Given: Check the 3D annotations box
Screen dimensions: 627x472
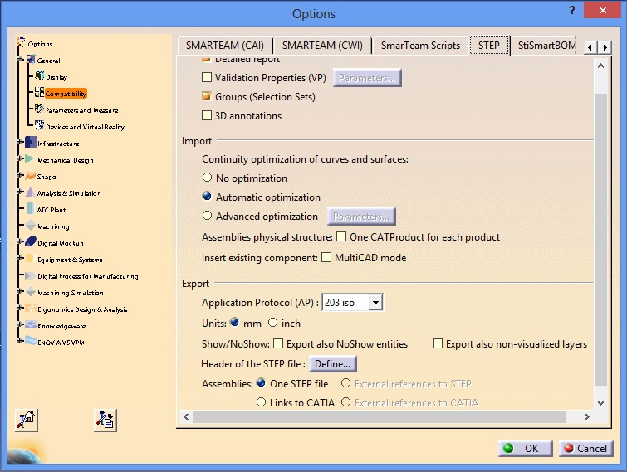Looking at the screenshot, I should [x=207, y=115].
